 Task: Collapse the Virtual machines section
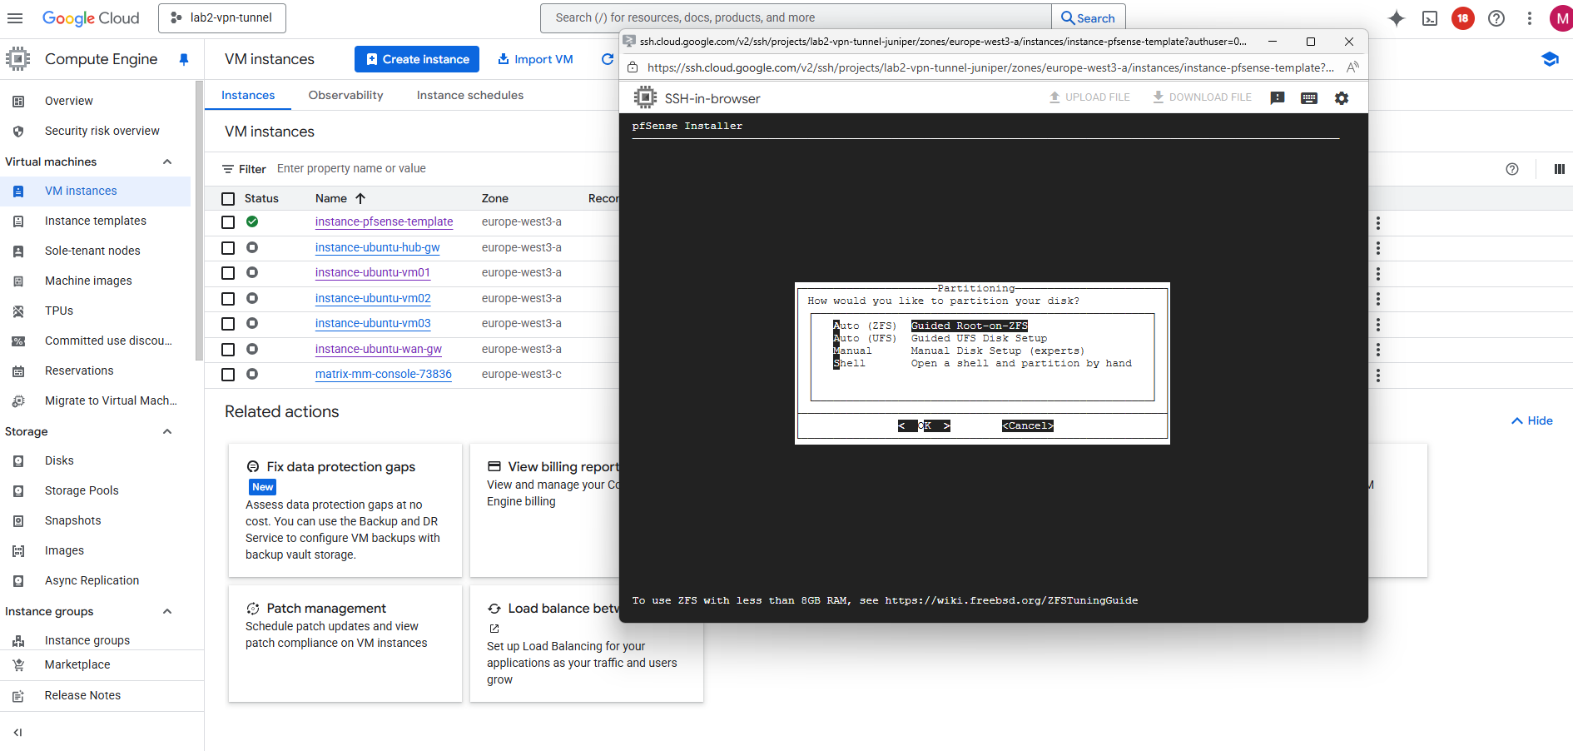pos(167,162)
